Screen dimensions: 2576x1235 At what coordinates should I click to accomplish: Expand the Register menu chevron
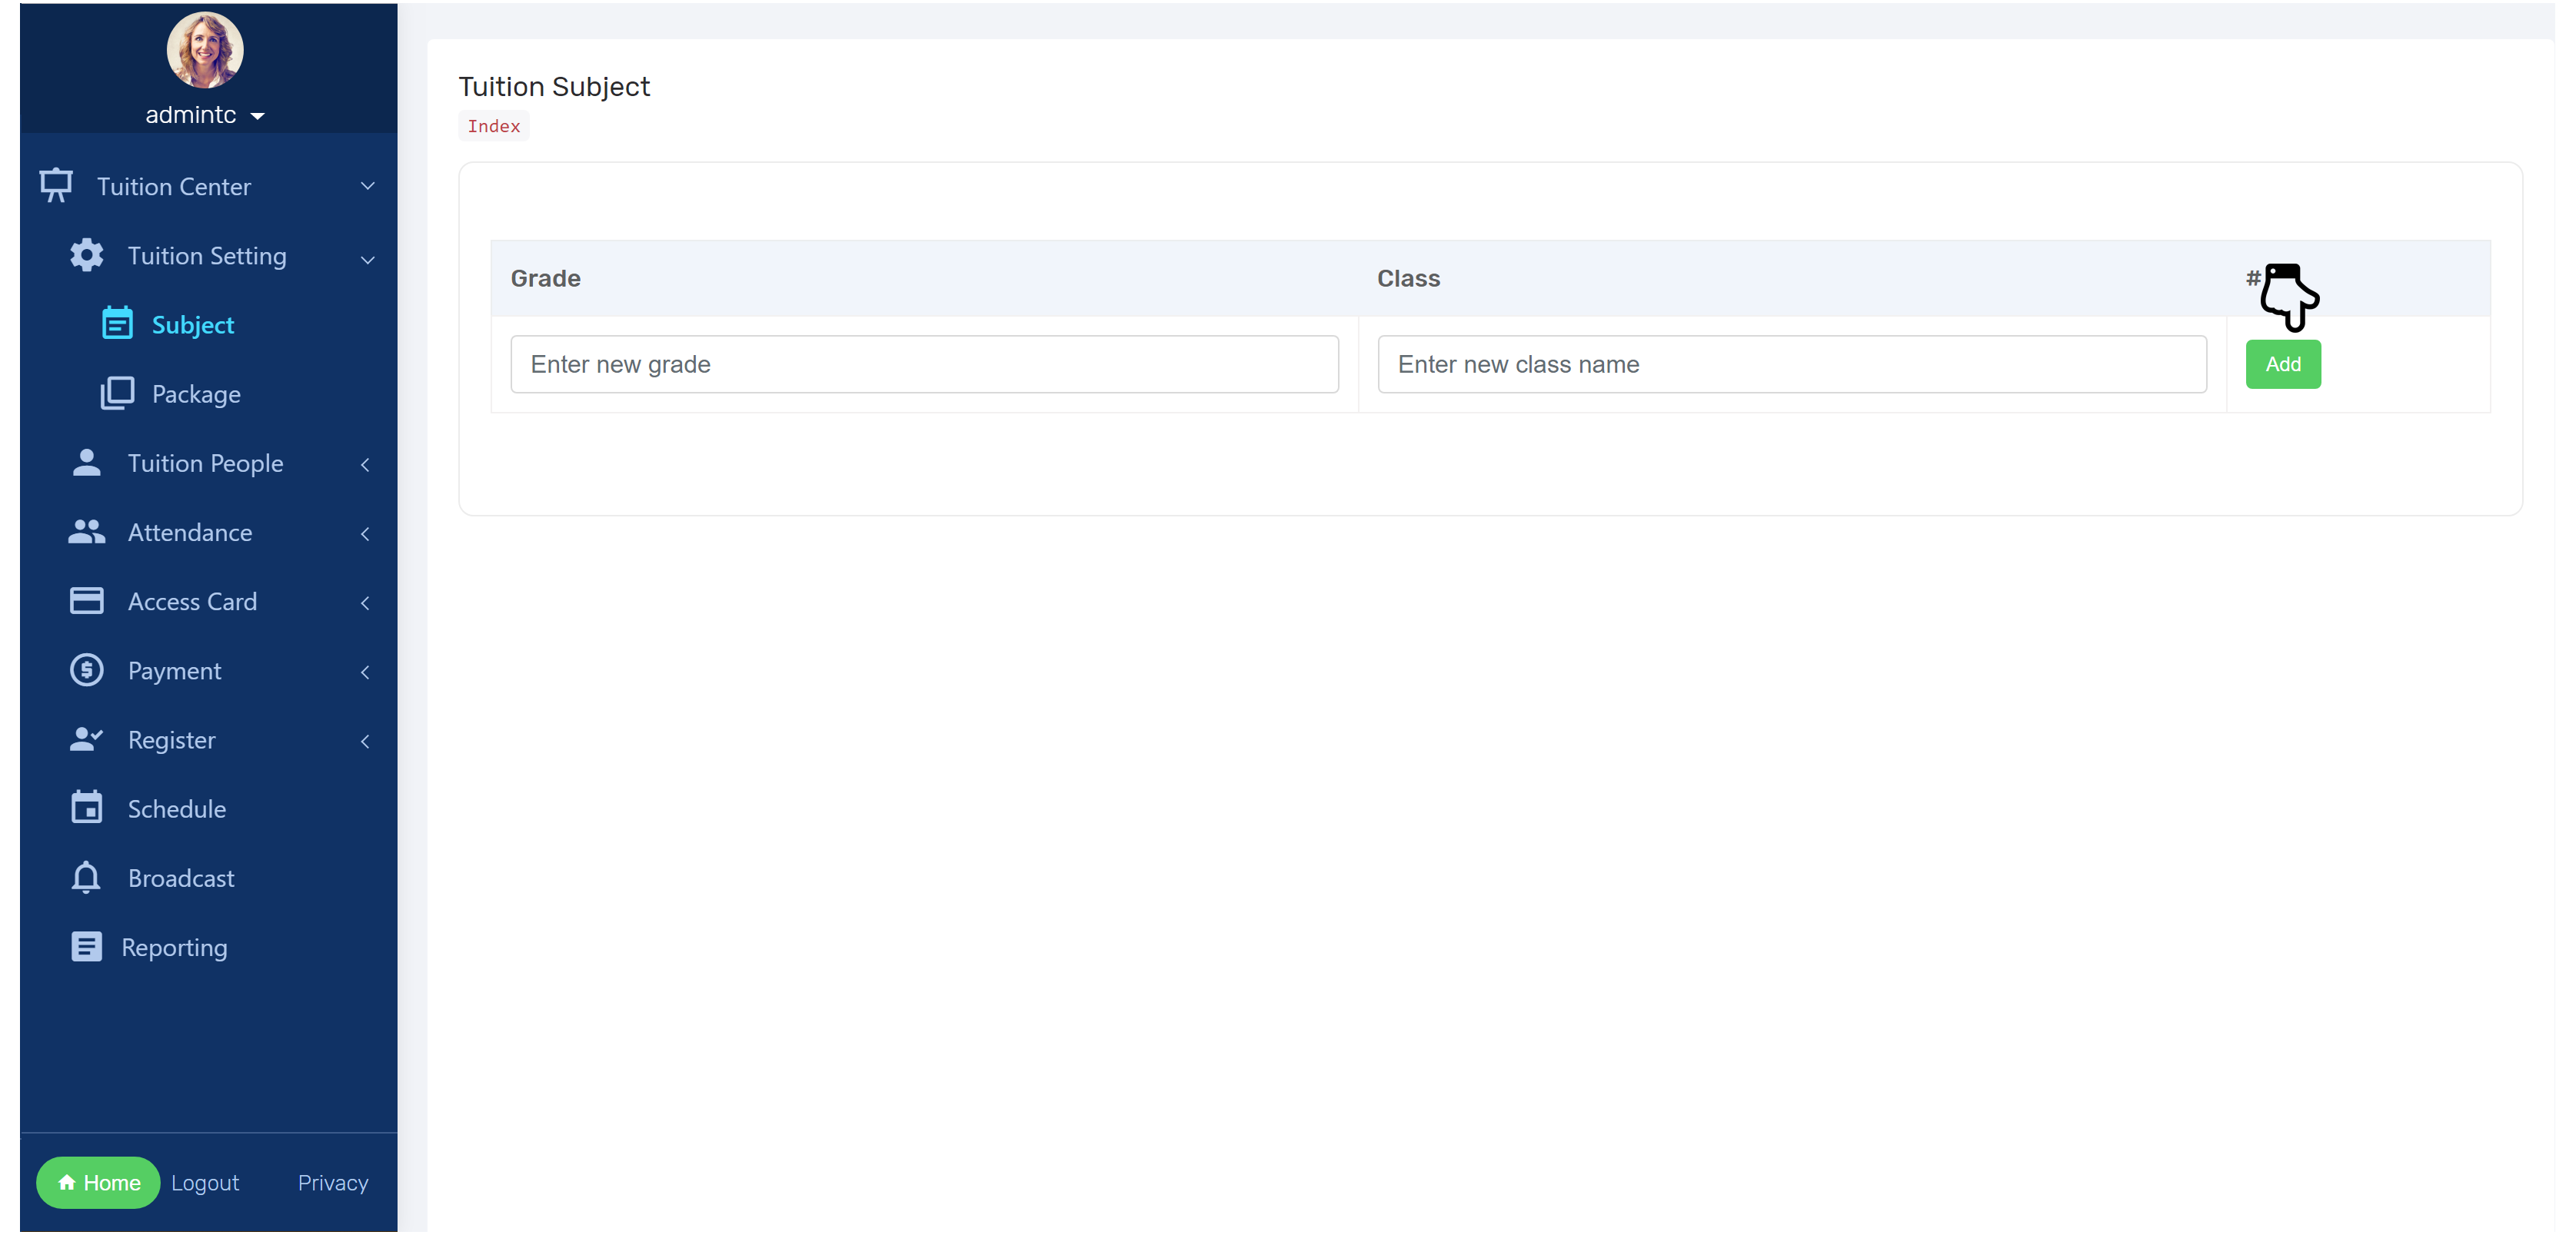(x=365, y=742)
